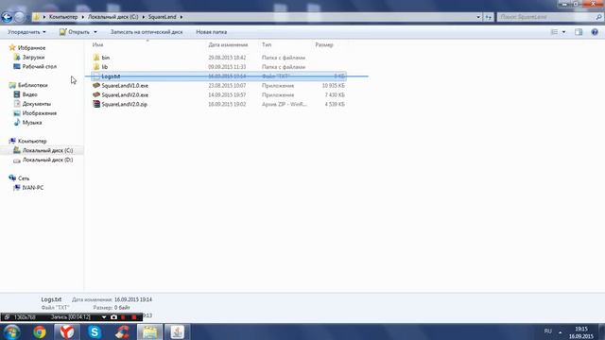Image resolution: width=605 pixels, height=340 pixels.
Task: Click the search magnifier icon
Action: click(598, 17)
